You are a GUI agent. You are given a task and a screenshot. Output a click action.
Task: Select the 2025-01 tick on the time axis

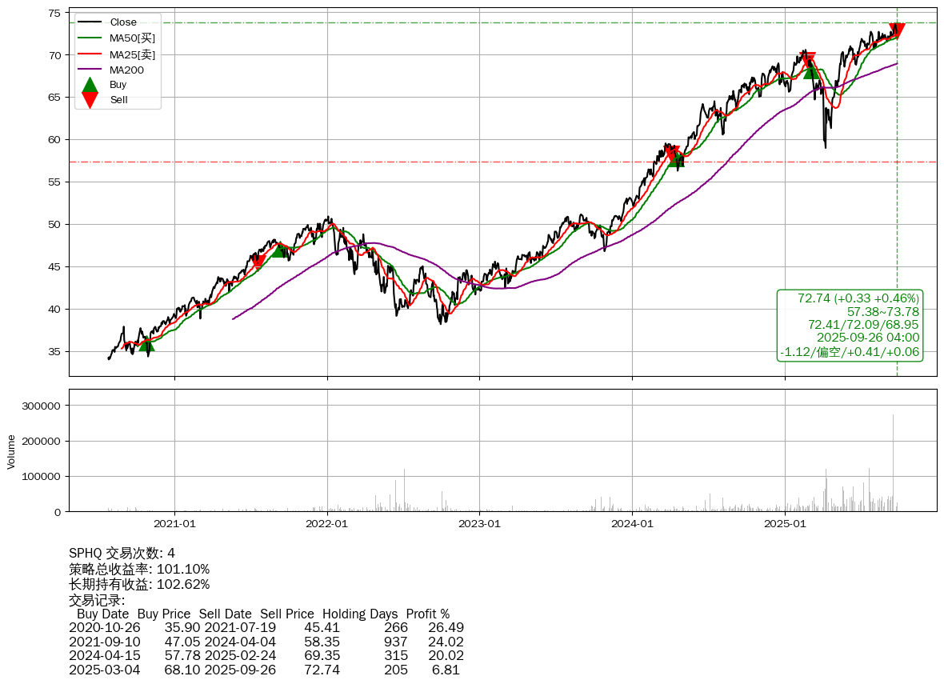(x=784, y=524)
